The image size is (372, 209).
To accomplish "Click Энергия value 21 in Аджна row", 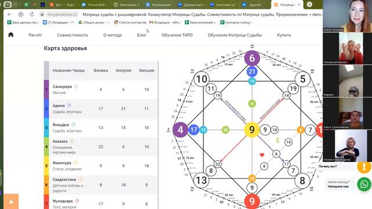I will [x=123, y=109].
